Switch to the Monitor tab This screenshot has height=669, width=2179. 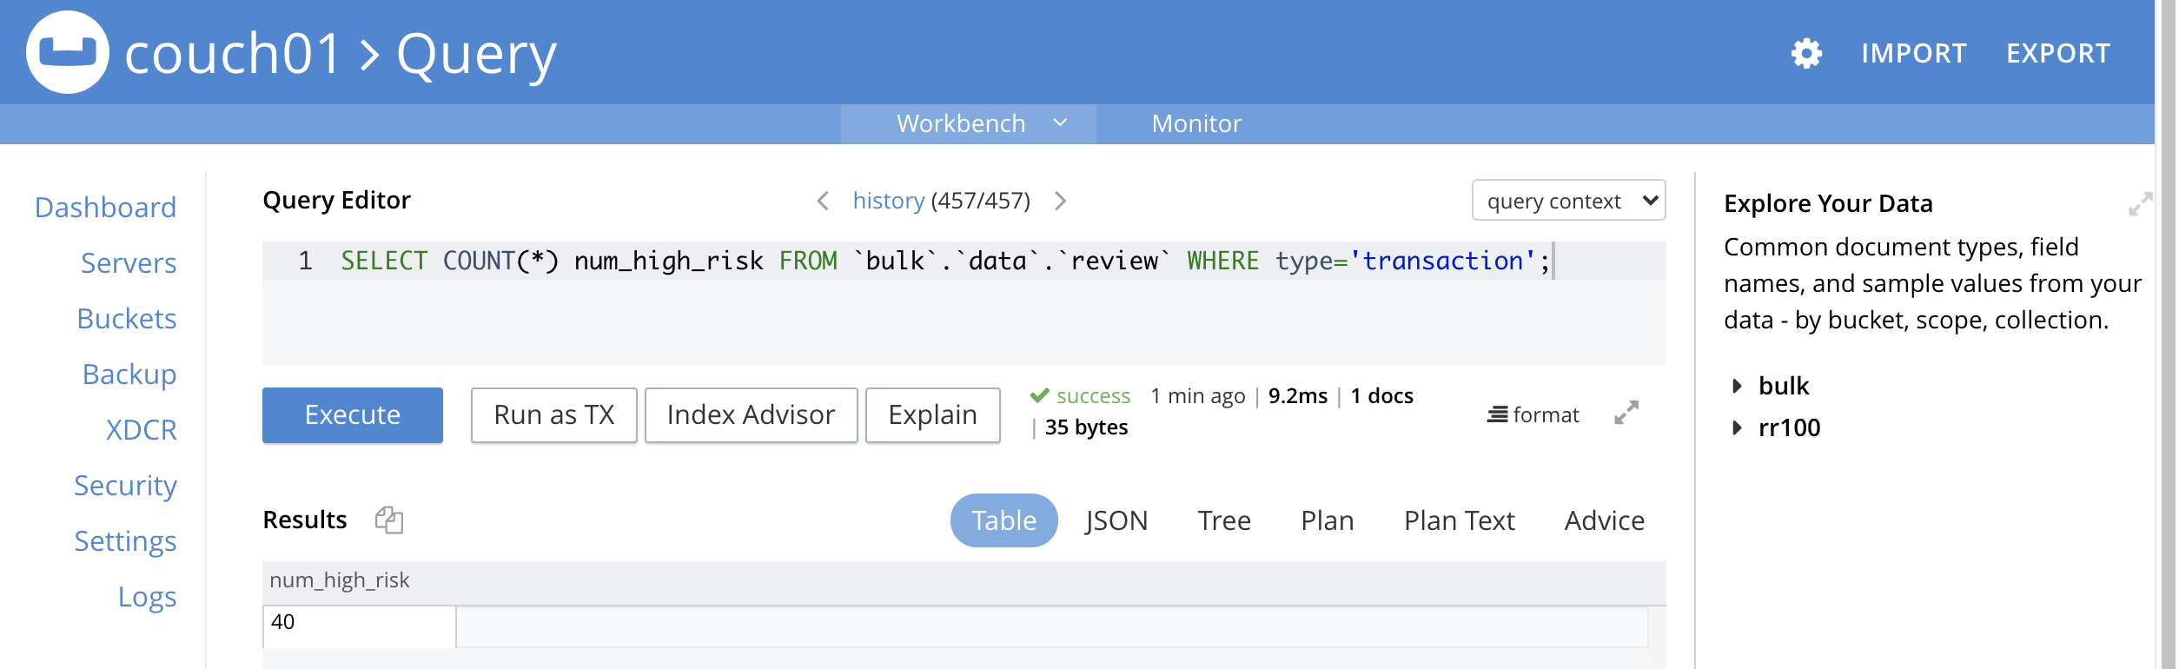1195,123
